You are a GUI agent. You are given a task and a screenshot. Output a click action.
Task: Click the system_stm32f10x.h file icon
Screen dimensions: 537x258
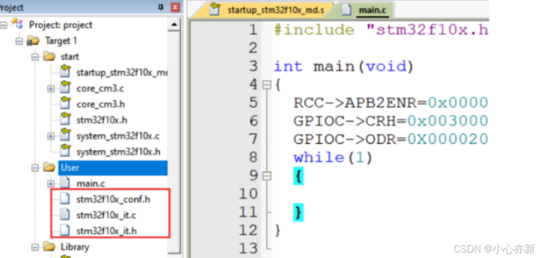tap(65, 151)
